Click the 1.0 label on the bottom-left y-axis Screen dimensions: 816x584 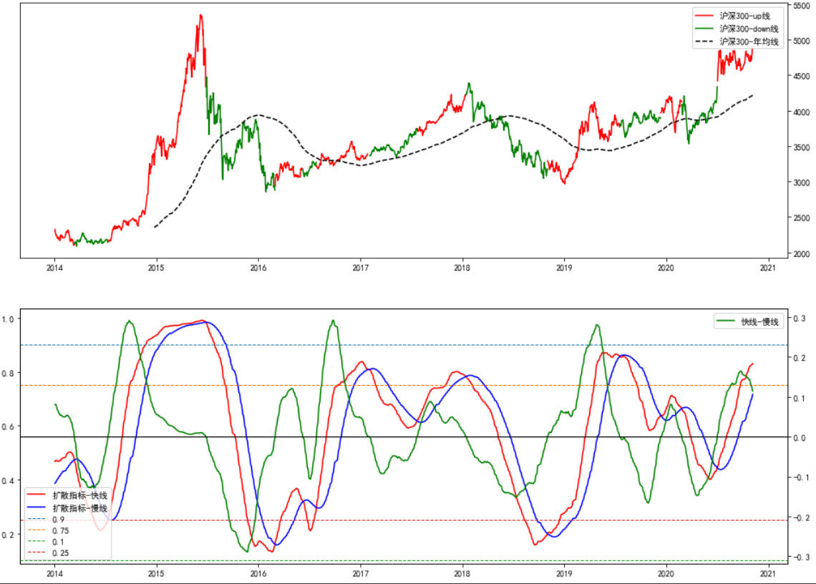[9, 318]
